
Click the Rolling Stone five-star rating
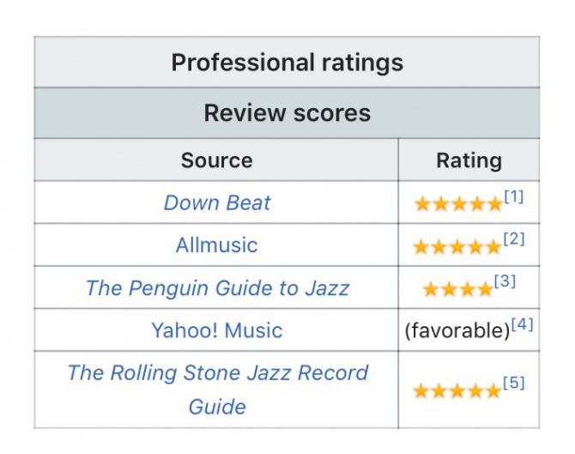click(x=457, y=391)
